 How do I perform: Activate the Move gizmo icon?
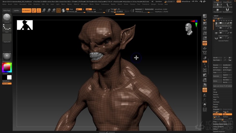point(44,10)
